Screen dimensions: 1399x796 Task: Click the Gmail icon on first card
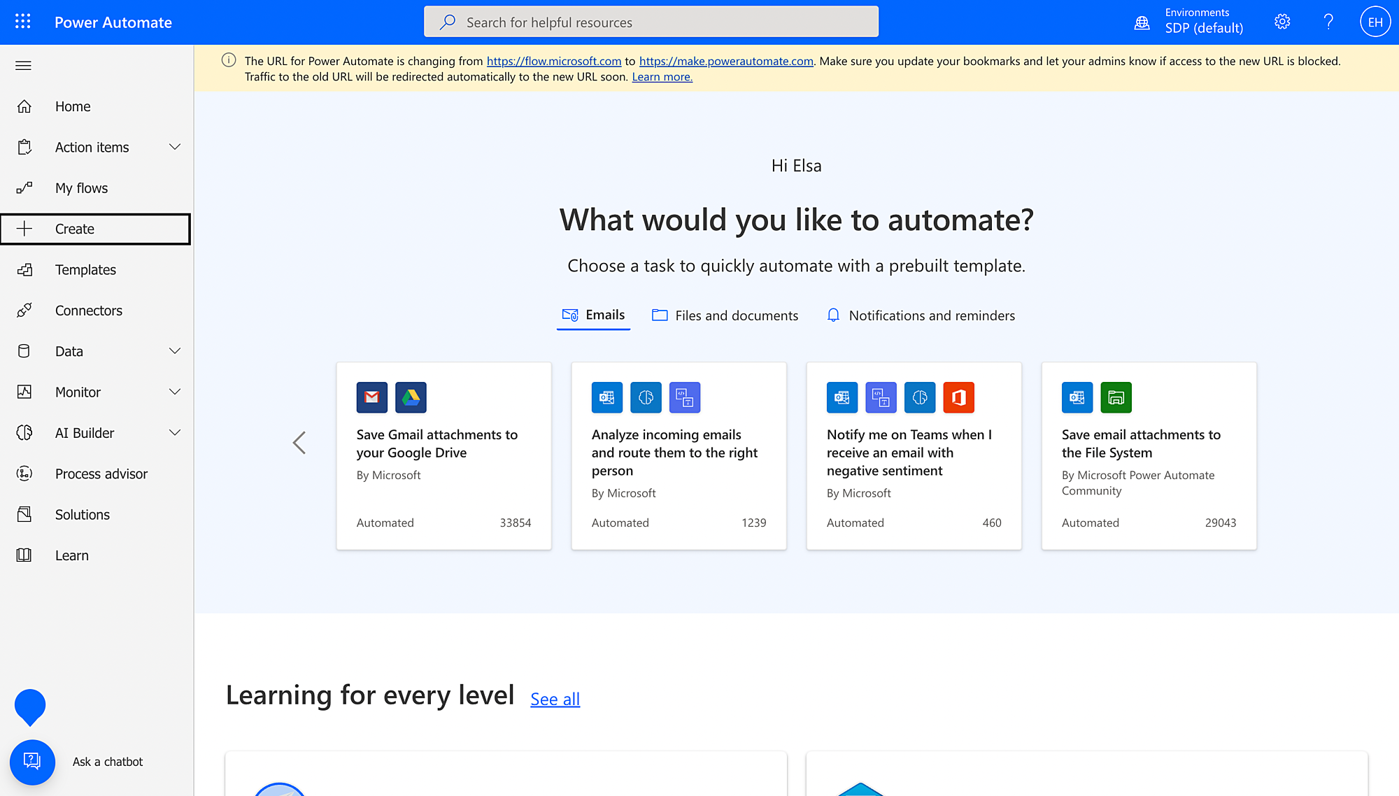(372, 397)
